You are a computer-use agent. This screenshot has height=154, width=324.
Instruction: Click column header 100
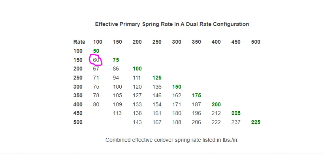(x=98, y=42)
